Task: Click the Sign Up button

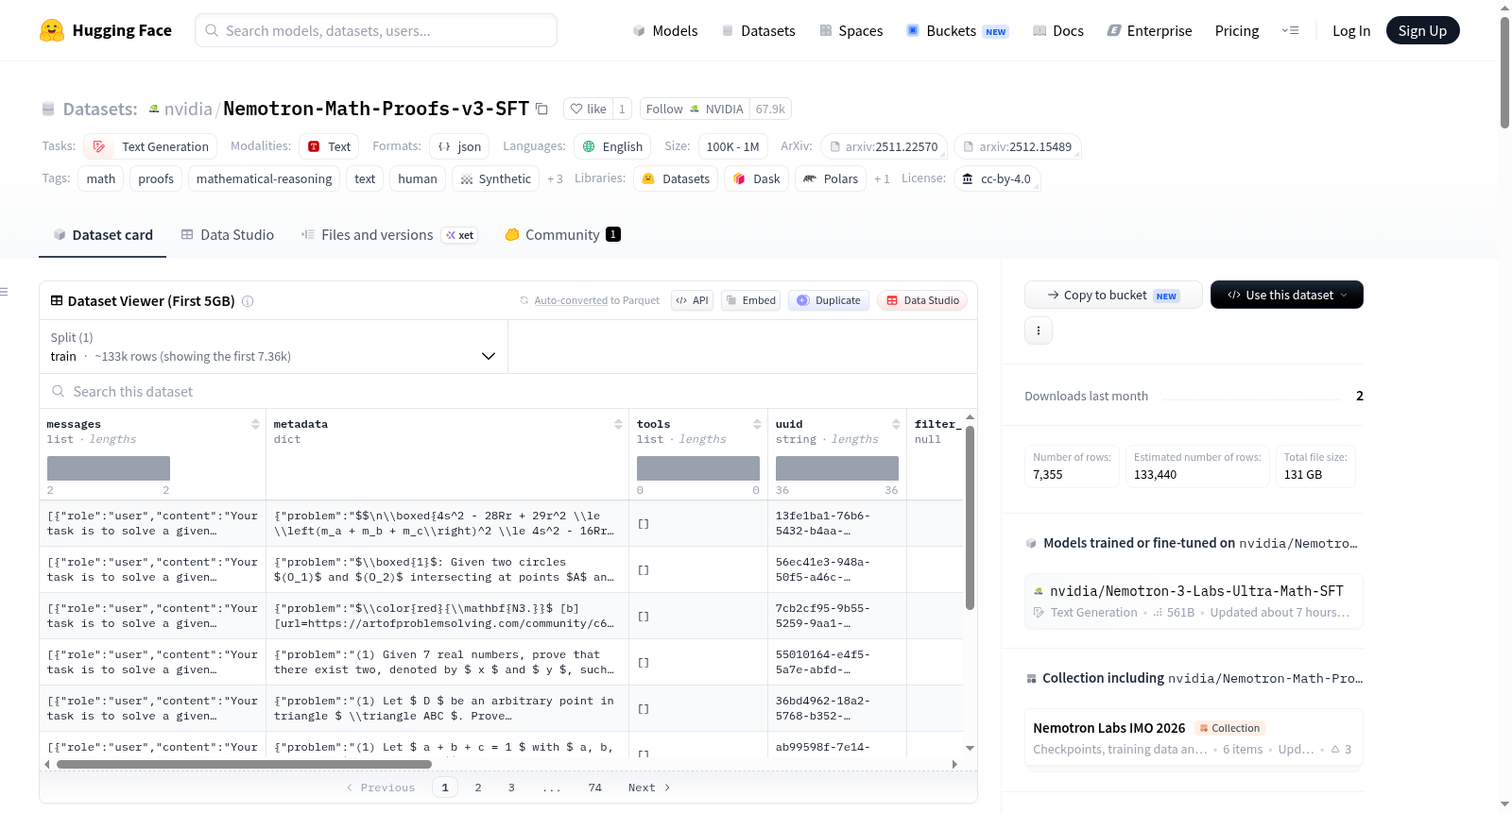Action: (1422, 30)
